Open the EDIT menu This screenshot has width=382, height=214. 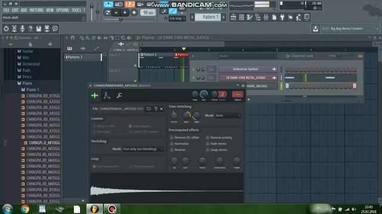click(15, 10)
